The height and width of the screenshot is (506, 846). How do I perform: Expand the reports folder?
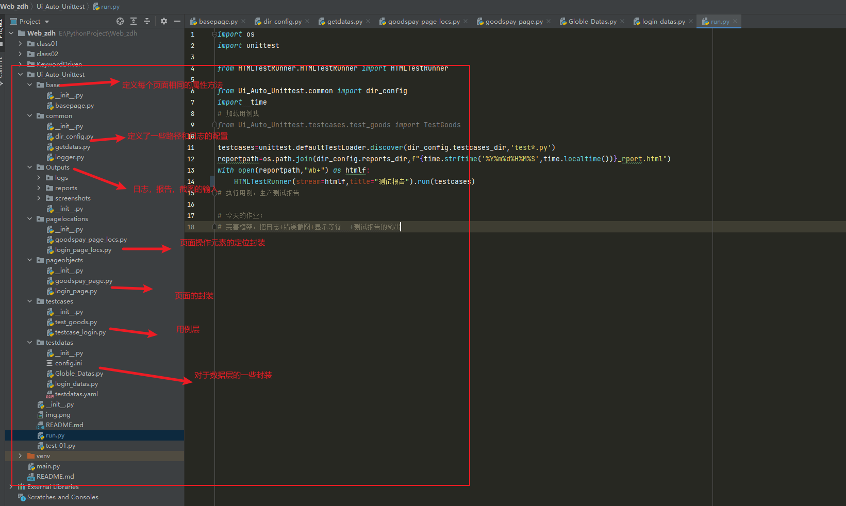[x=39, y=188]
